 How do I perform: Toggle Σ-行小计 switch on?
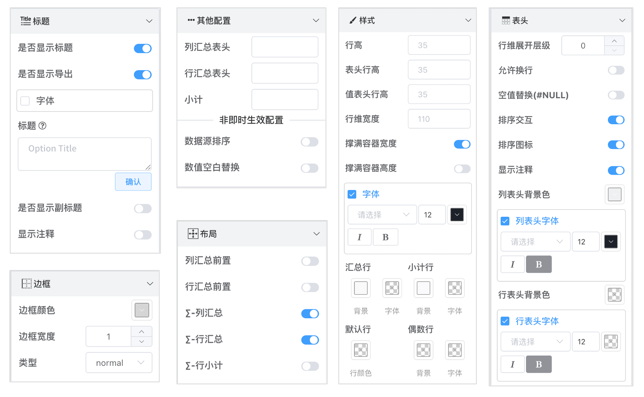click(310, 366)
